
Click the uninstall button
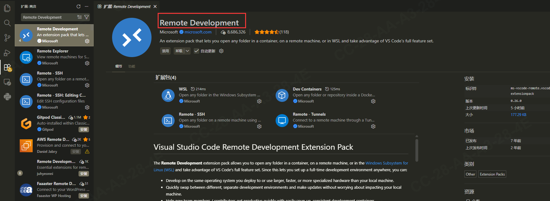coord(179,51)
